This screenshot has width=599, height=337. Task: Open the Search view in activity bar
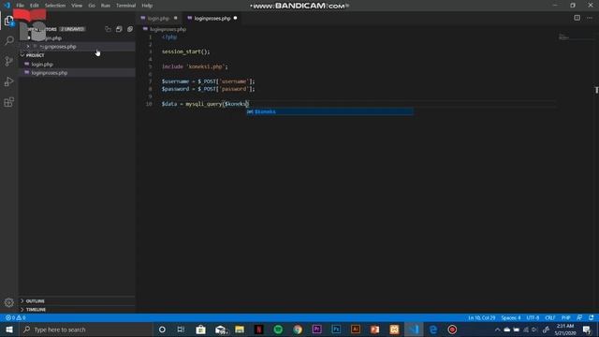[x=8, y=40]
